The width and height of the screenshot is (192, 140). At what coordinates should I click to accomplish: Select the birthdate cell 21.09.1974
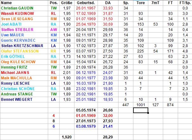(85, 67)
